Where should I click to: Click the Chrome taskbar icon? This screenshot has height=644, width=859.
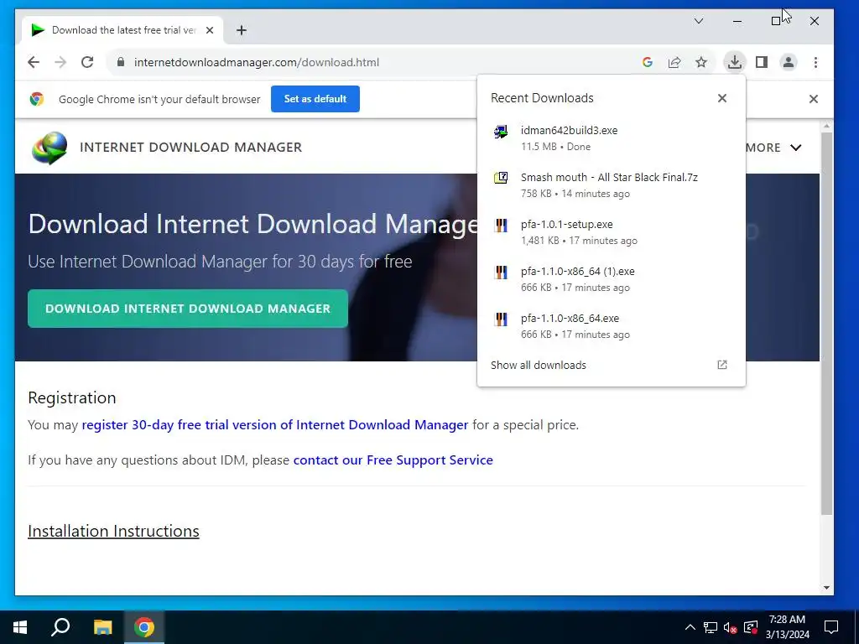click(144, 627)
